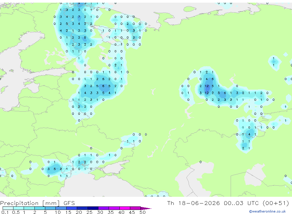Screen dimensions: 292x214
Task: Click the 0.1–0.5 mm legend color swatch
Action: (x=8, y=208)
